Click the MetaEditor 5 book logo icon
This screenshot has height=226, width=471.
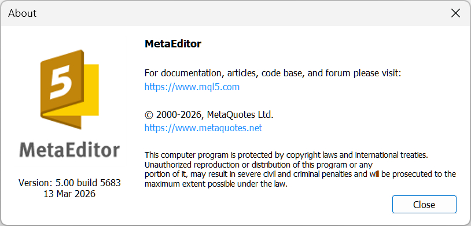pyautogui.click(x=69, y=90)
